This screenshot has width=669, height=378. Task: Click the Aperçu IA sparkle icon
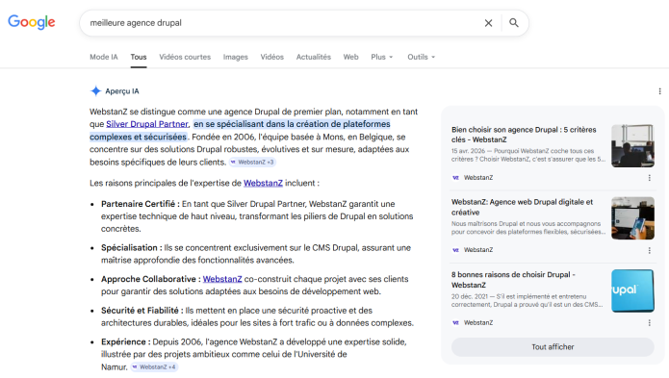(95, 91)
